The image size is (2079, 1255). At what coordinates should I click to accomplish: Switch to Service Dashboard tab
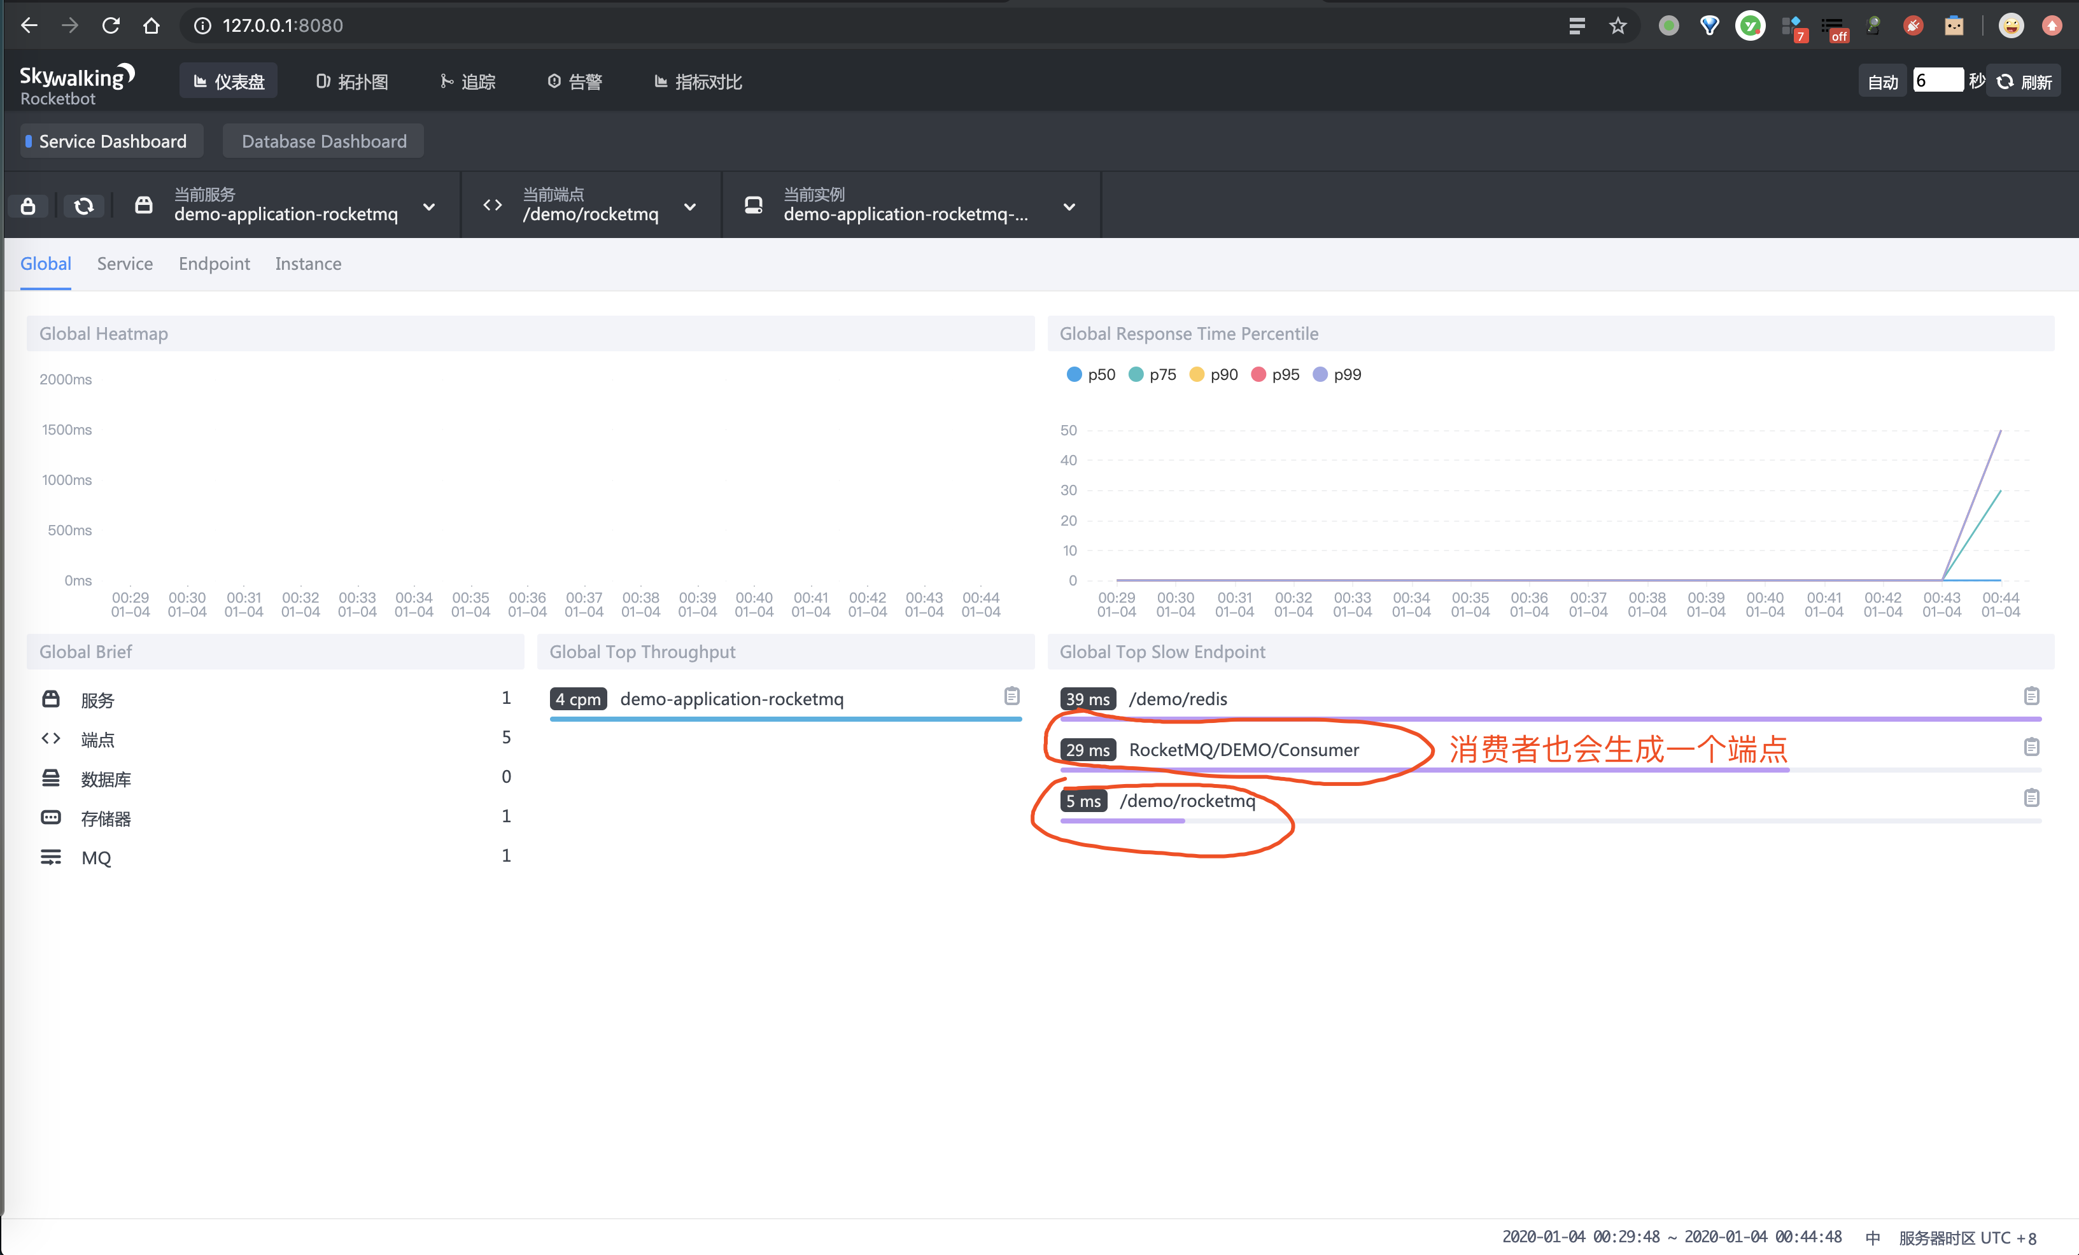pyautogui.click(x=111, y=141)
